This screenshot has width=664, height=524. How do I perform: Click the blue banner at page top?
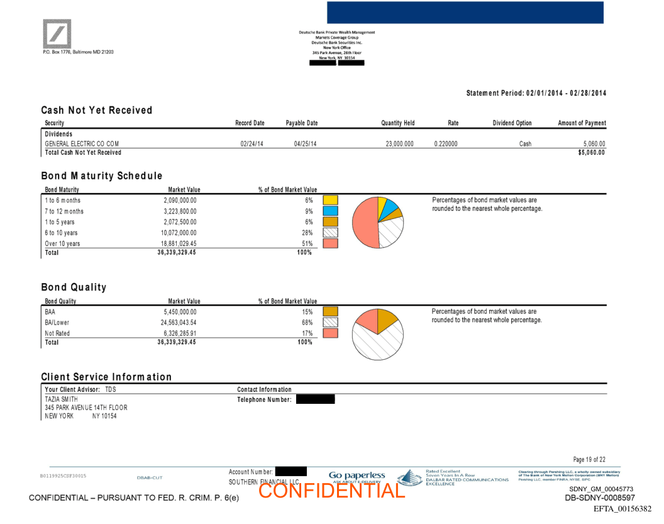[x=465, y=13]
